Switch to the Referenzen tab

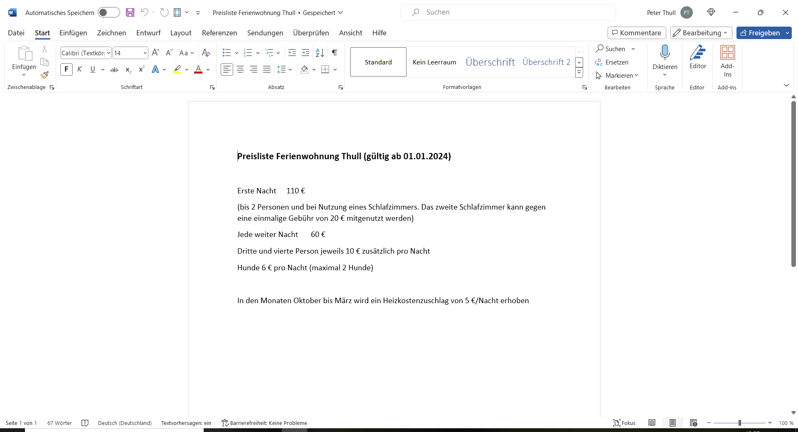[219, 33]
